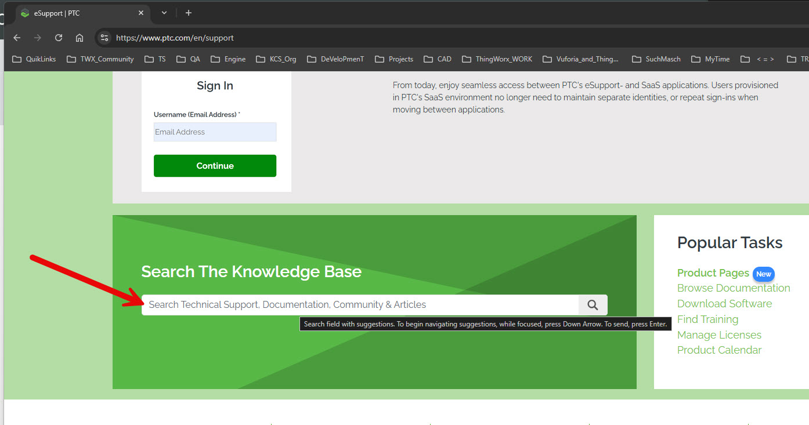Reload the eSupport page

coord(58,38)
